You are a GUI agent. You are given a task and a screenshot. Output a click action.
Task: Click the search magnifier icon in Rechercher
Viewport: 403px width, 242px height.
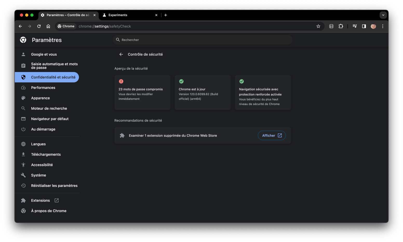[x=118, y=40]
